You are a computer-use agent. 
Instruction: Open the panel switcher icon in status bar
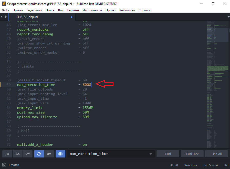[4, 165]
